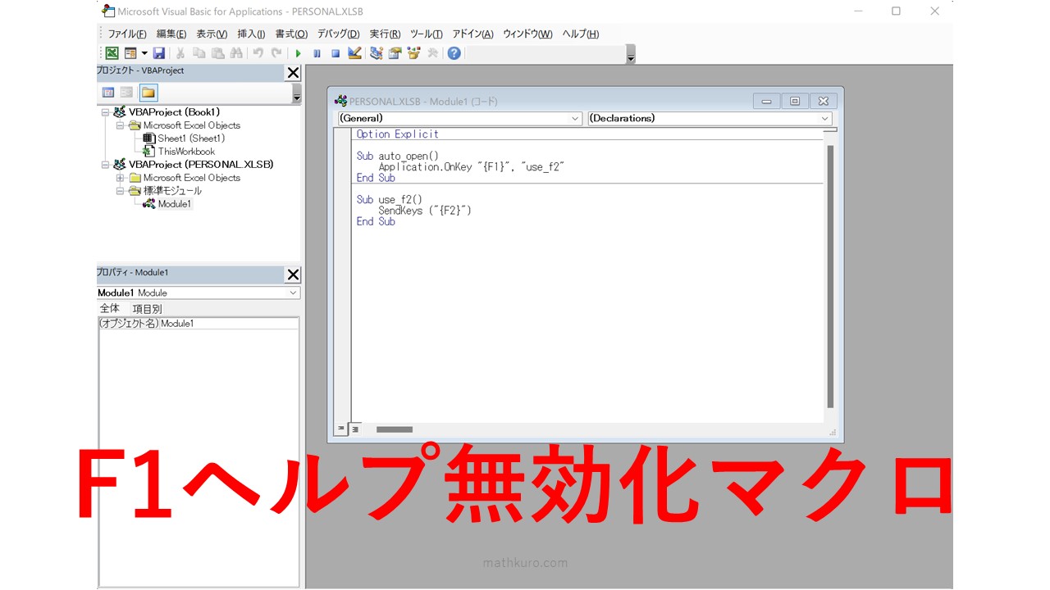
Task: Collapse the 標準モジュール folder node
Action: pyautogui.click(x=120, y=191)
